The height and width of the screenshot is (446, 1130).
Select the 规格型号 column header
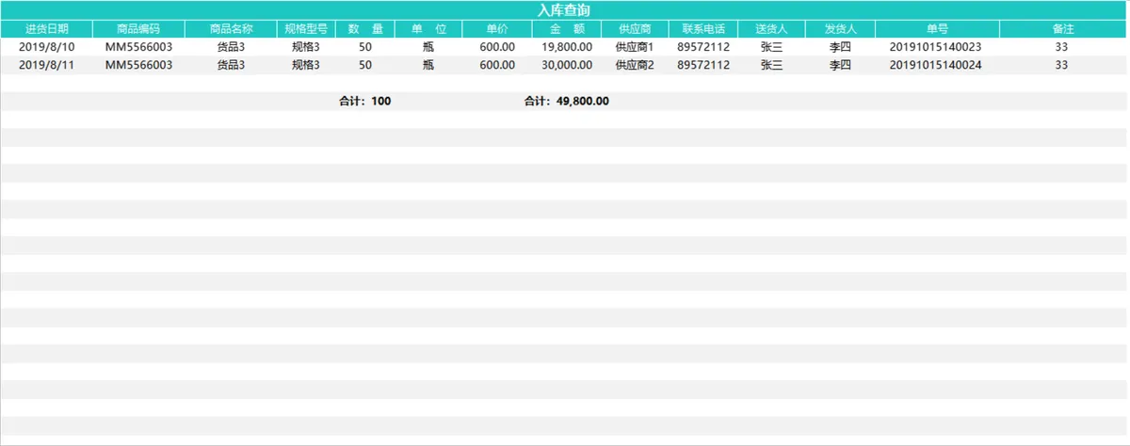click(x=306, y=29)
